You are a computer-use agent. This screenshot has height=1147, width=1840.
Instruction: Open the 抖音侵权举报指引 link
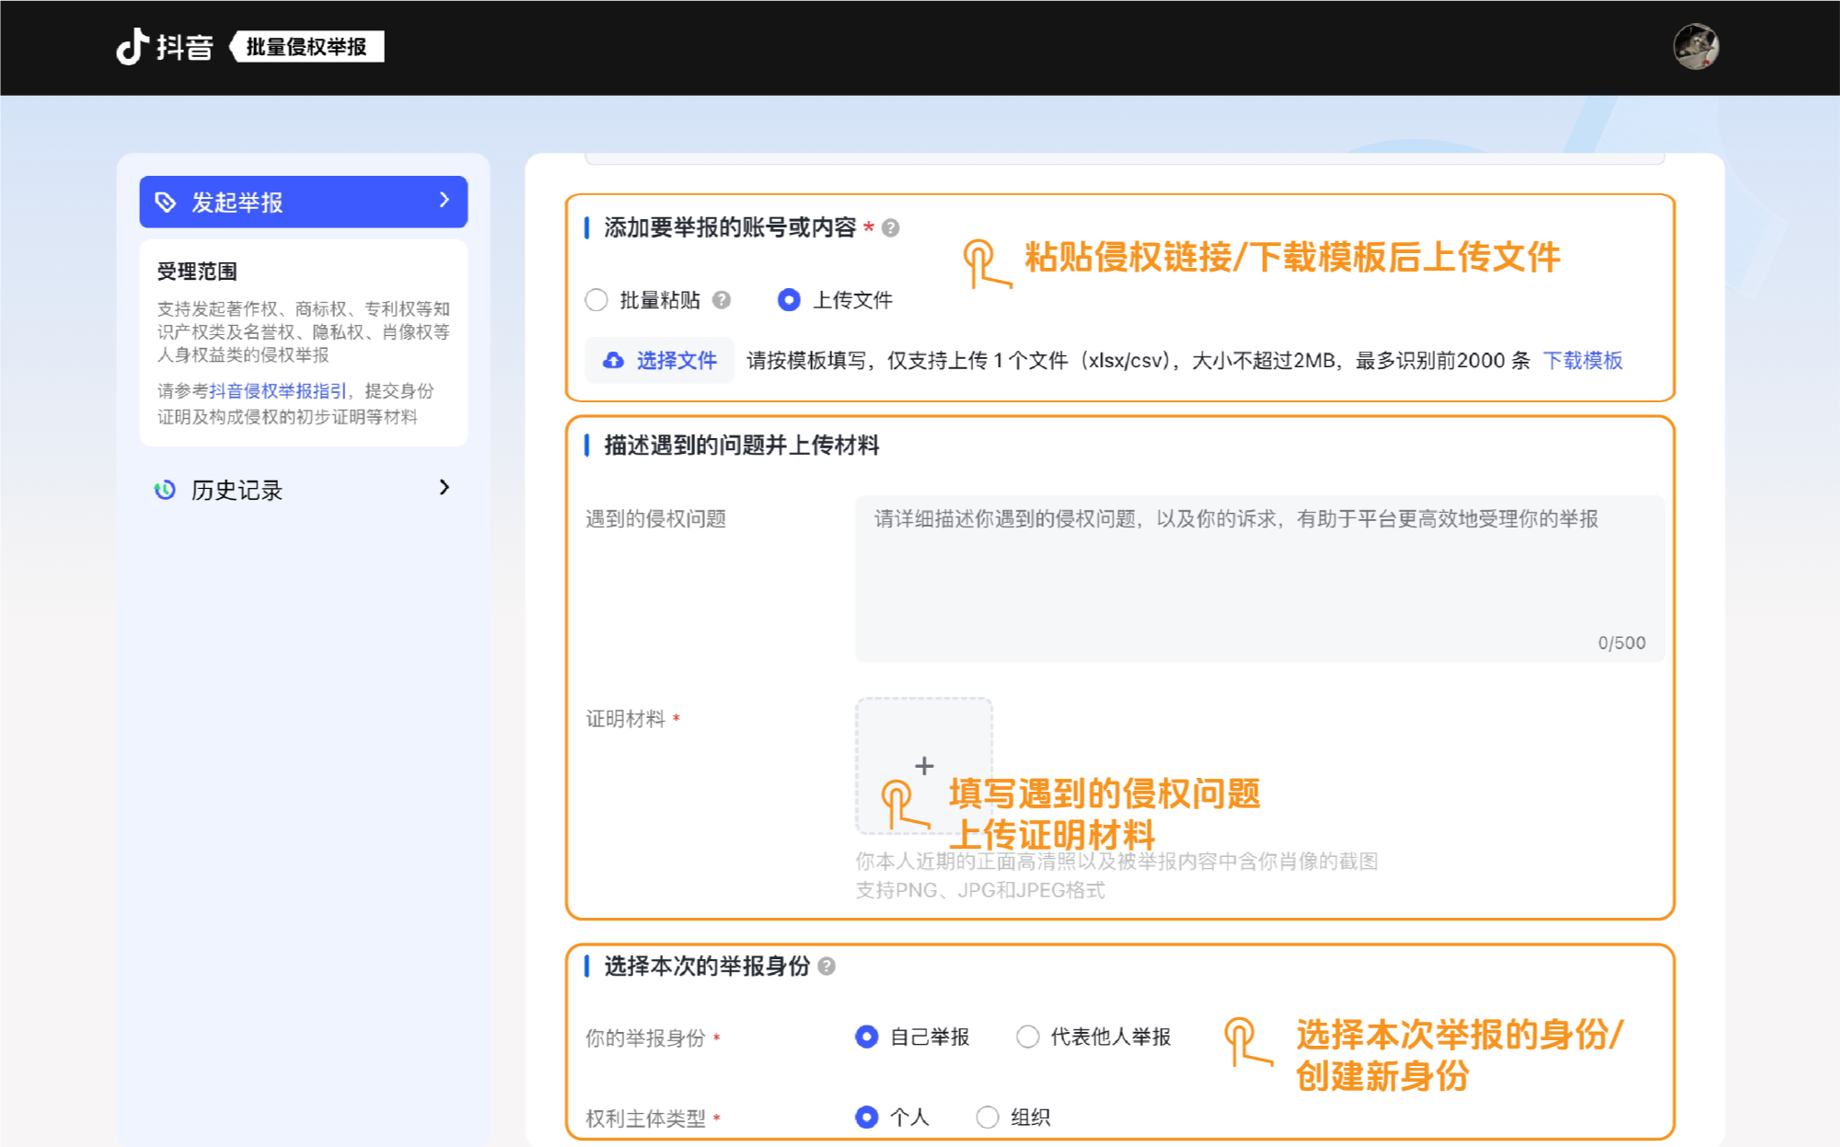(278, 391)
